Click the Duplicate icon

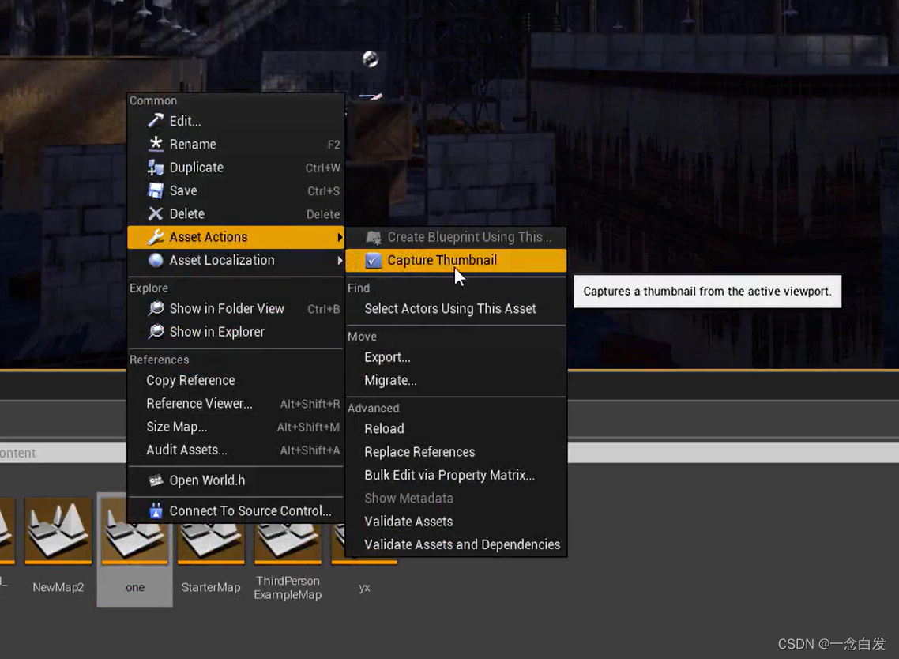[156, 167]
